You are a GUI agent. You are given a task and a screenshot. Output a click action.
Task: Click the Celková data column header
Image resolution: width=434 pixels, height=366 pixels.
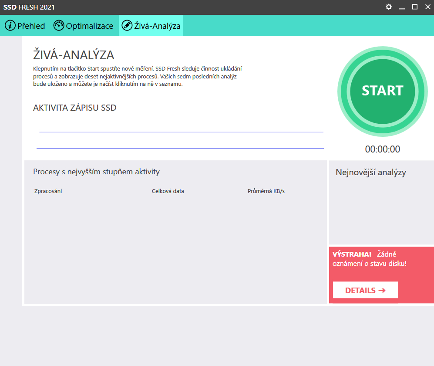point(168,191)
